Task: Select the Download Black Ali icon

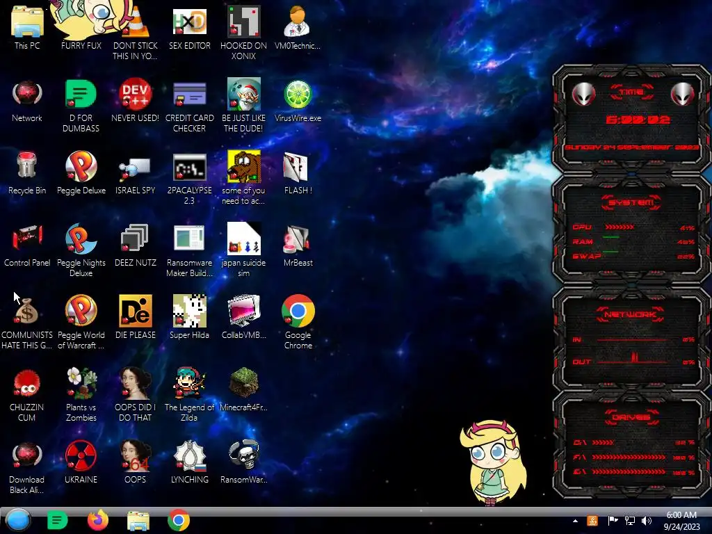Action: pos(27,467)
